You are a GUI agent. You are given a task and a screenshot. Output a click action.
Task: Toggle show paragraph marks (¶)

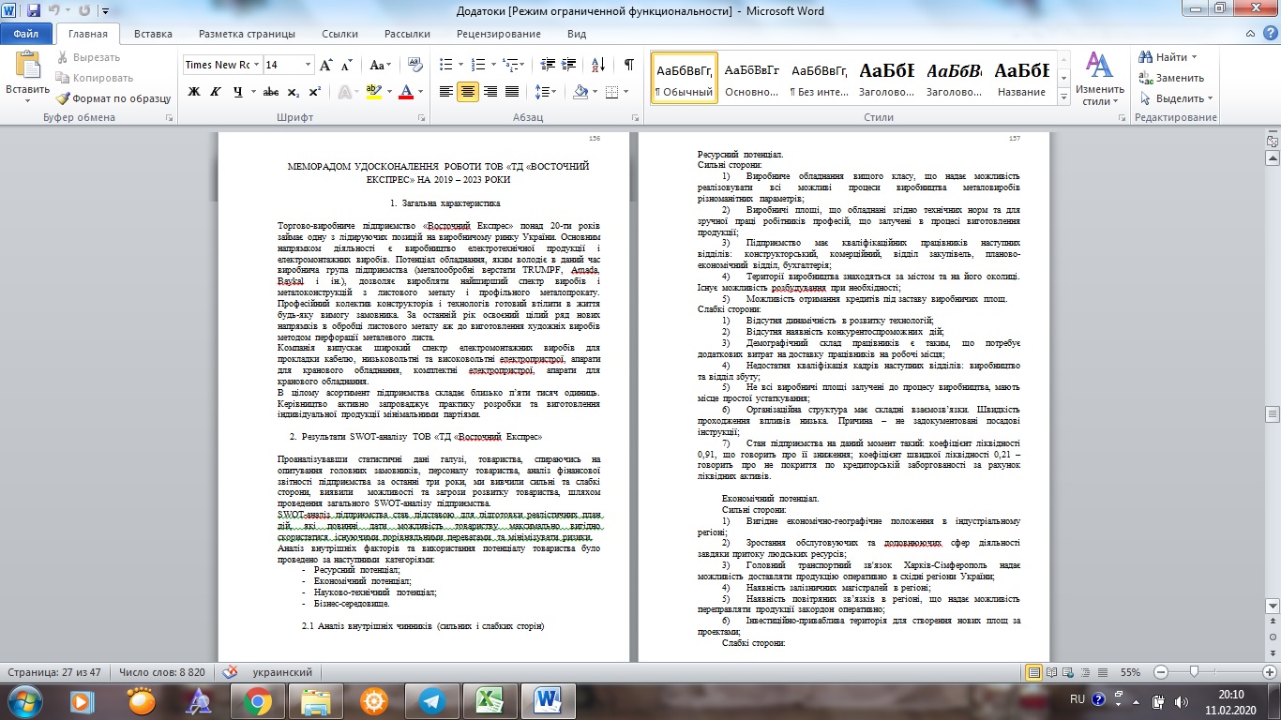(628, 65)
